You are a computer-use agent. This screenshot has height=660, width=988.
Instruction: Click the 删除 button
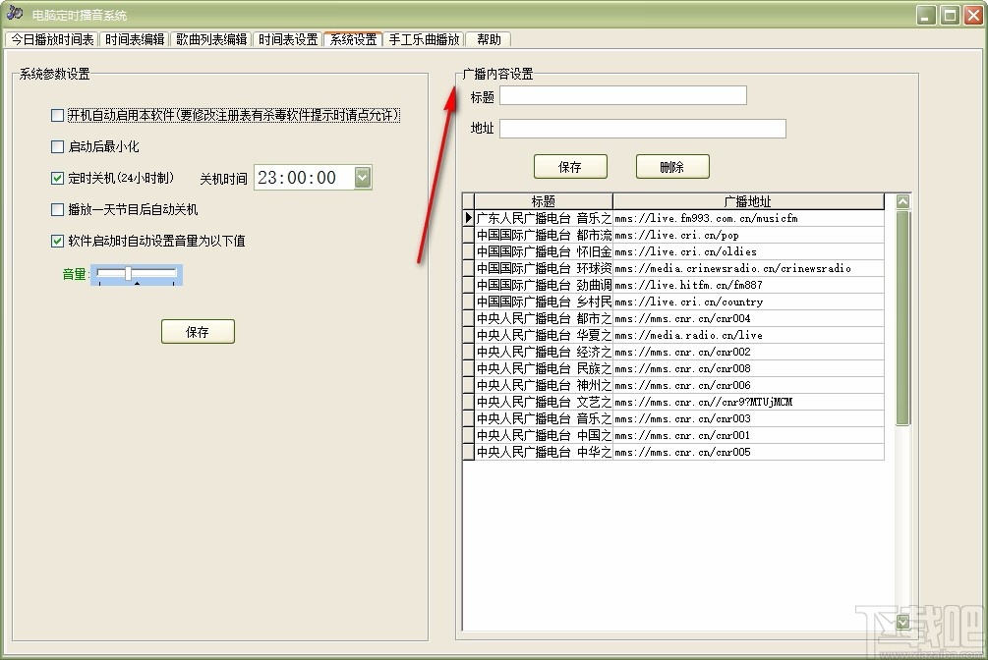(x=672, y=167)
